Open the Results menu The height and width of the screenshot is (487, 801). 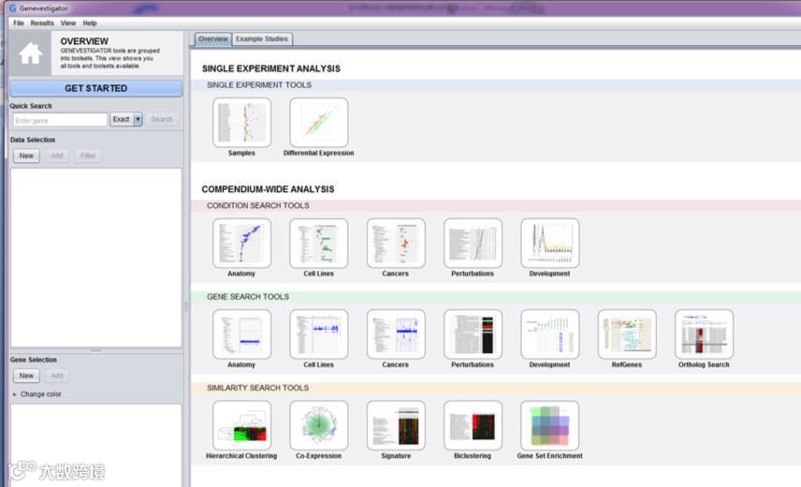[x=42, y=23]
